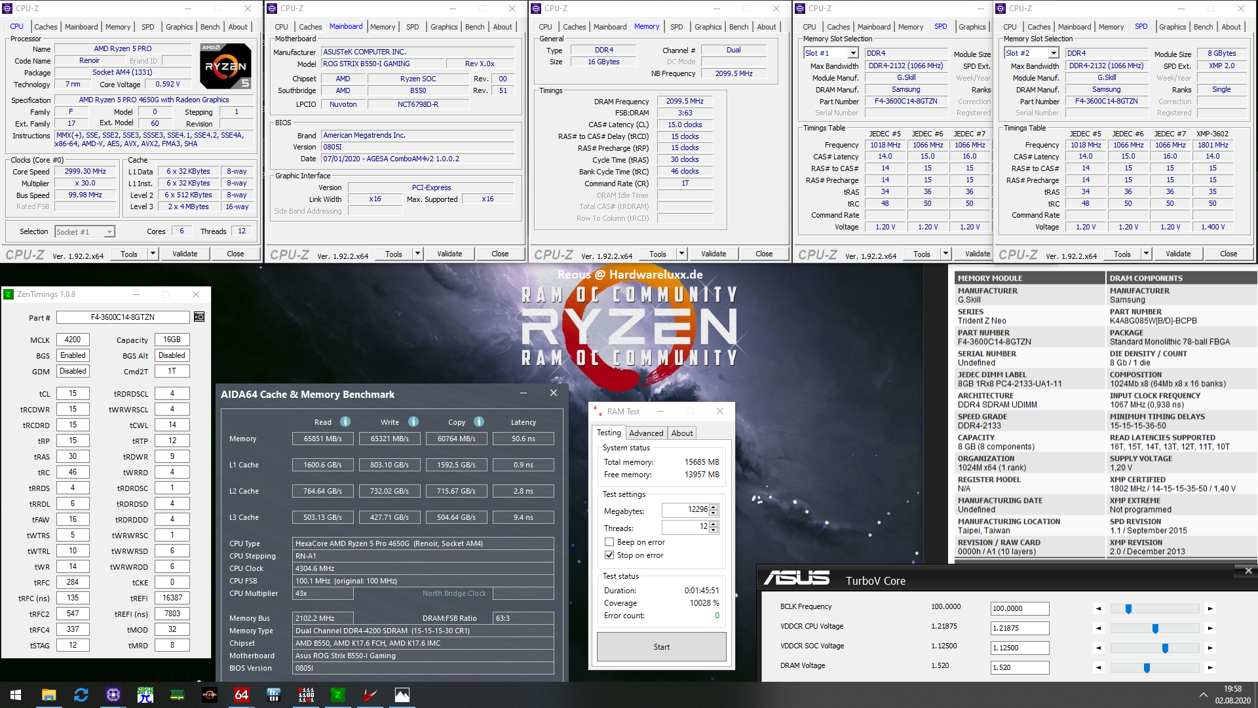The width and height of the screenshot is (1258, 708).
Task: Click the Start button in RAM Test
Action: 661,647
